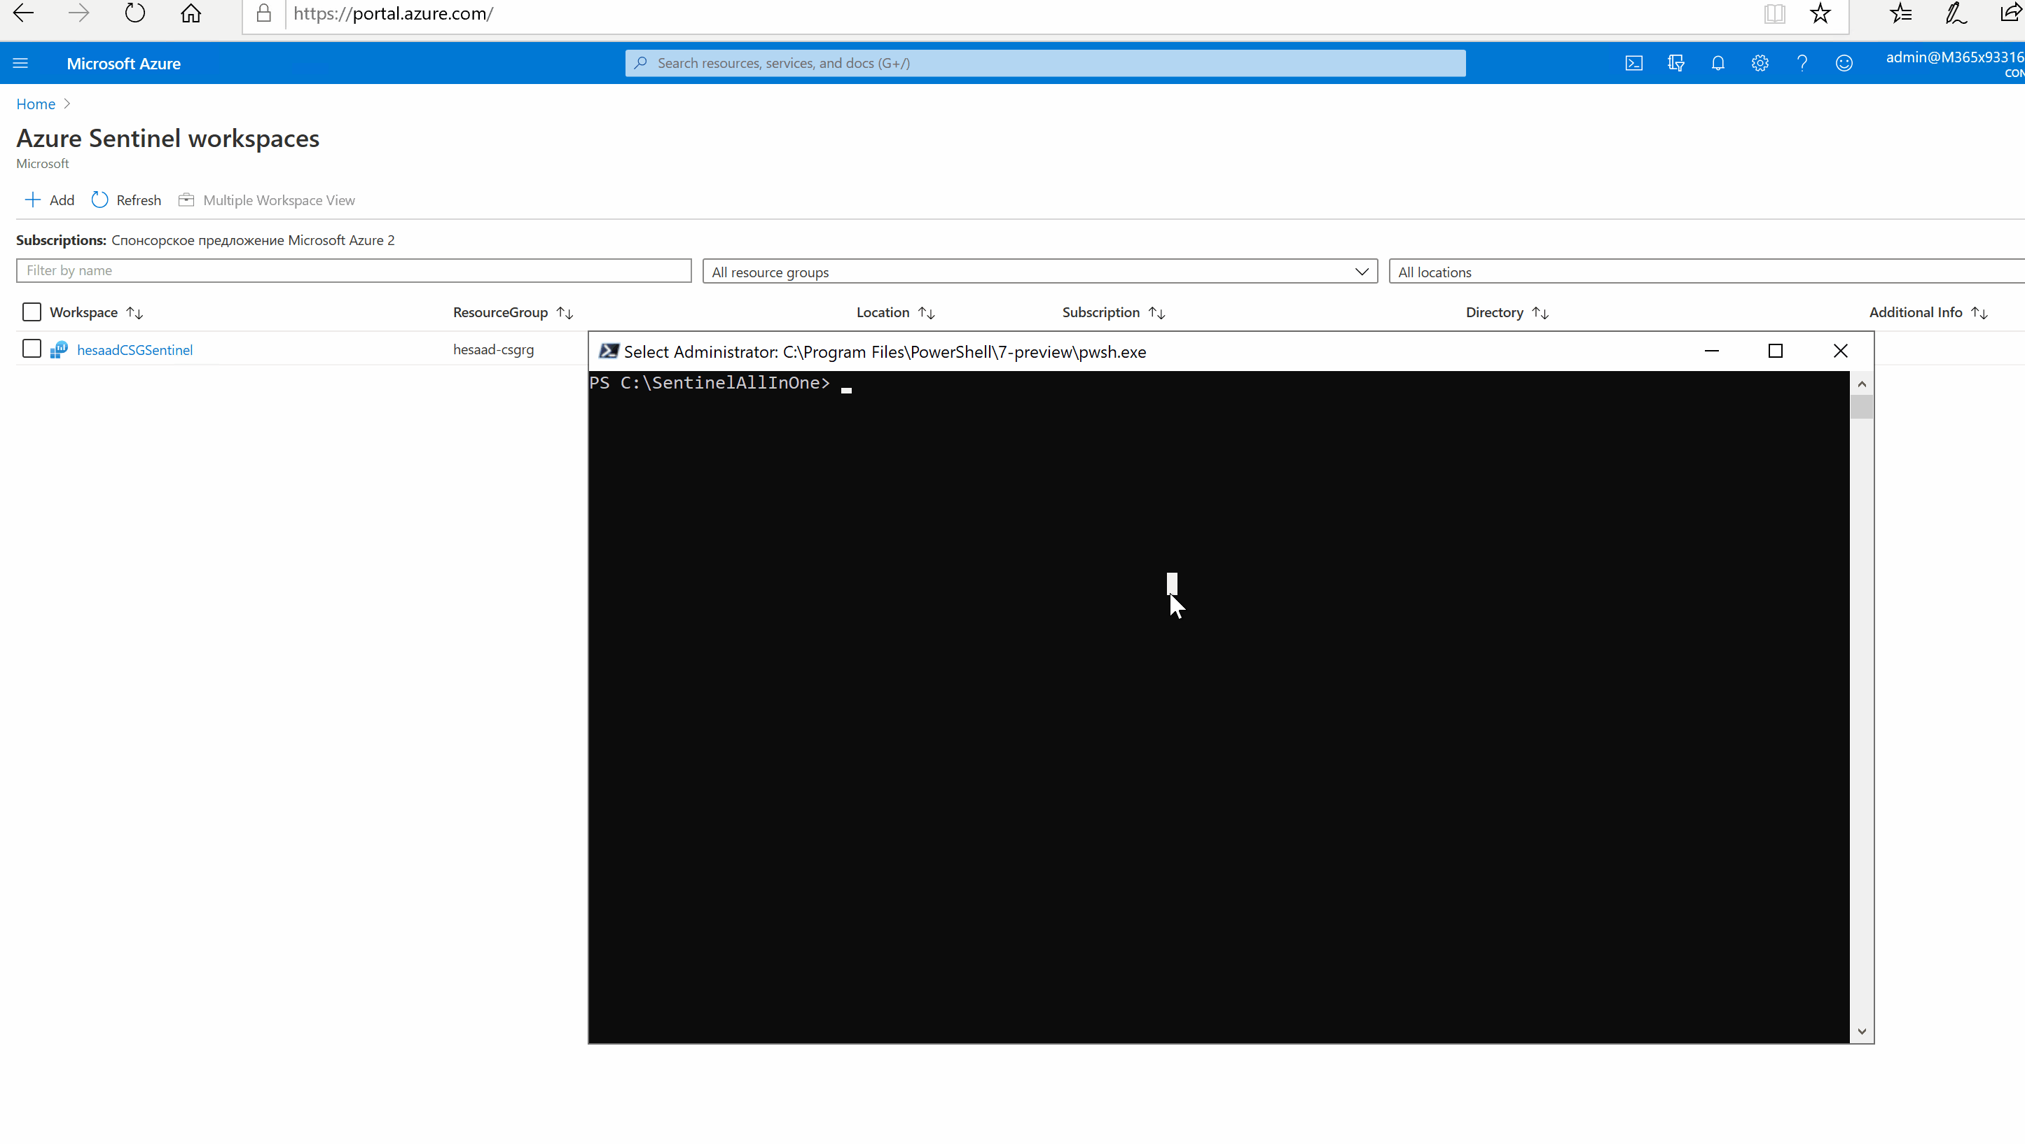The height and width of the screenshot is (1144, 2025).
Task: Click the Microsoft Azure hamburger menu
Action: [21, 62]
